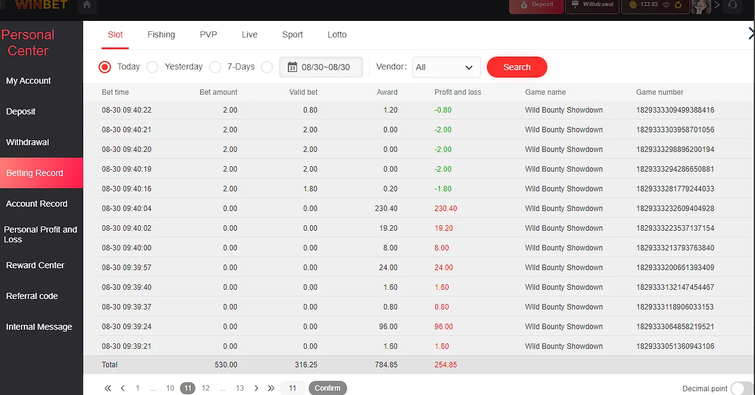Click game number 1829333132147454467
This screenshot has height=395, width=755.
(675, 287)
